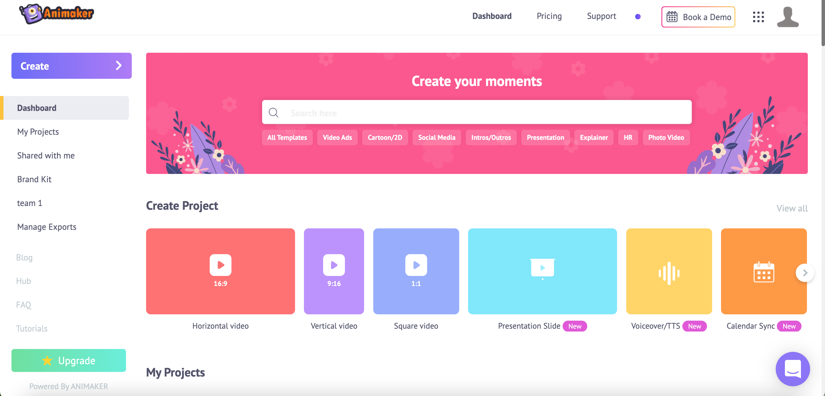Create a 16:9 Horizontal video

click(220, 271)
